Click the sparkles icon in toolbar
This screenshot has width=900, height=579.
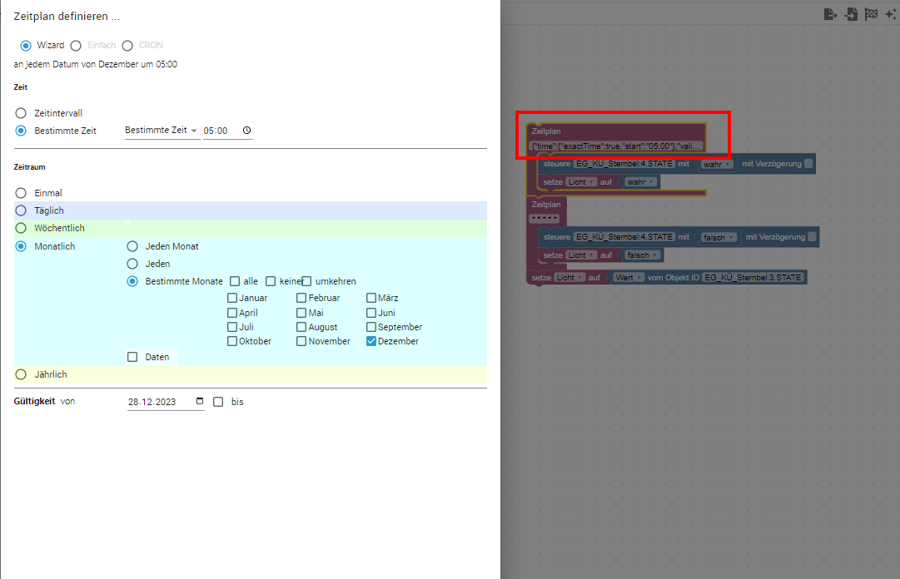891,14
